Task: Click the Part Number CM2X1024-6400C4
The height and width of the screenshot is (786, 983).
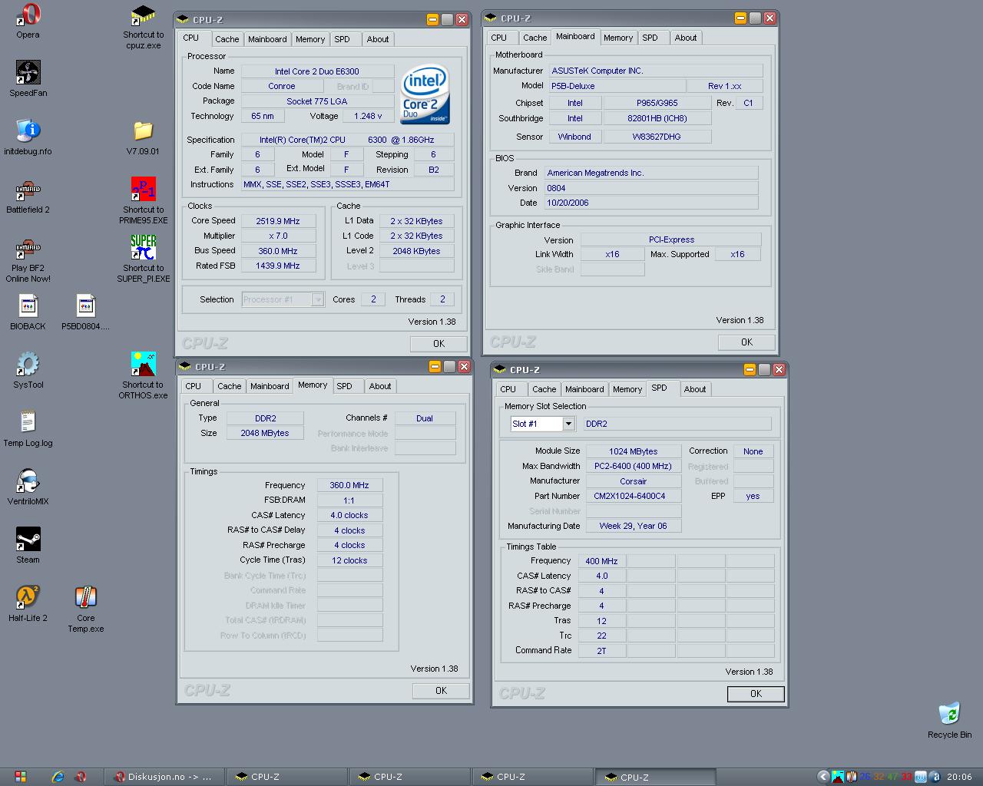Action: click(634, 496)
